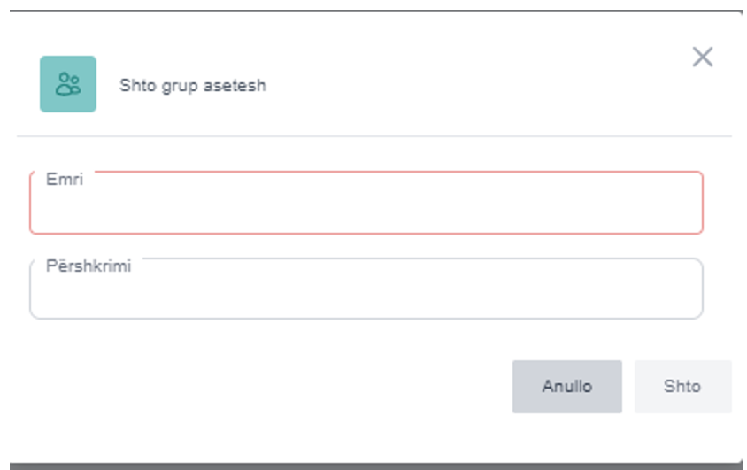Place cursor in the Përshkrimi text box

[366, 292]
